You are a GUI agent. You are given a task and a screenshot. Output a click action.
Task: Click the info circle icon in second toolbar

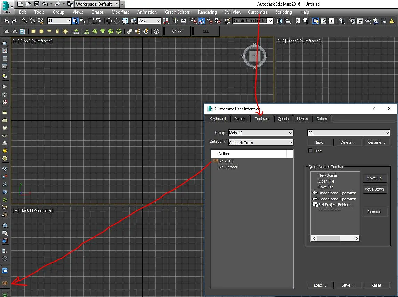[156, 31]
